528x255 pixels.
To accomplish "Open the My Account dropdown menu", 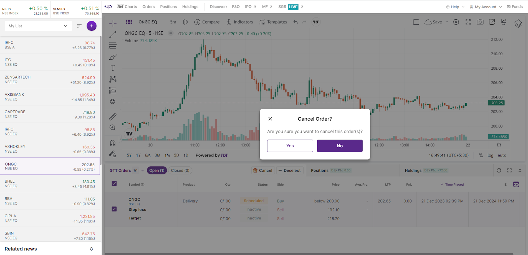I will [x=485, y=7].
